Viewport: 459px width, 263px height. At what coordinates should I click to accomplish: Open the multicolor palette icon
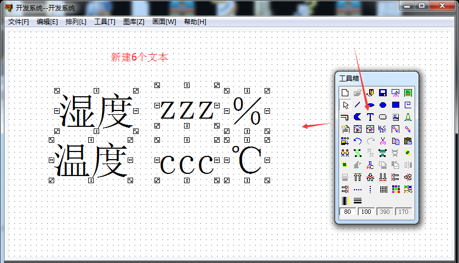pos(395,189)
